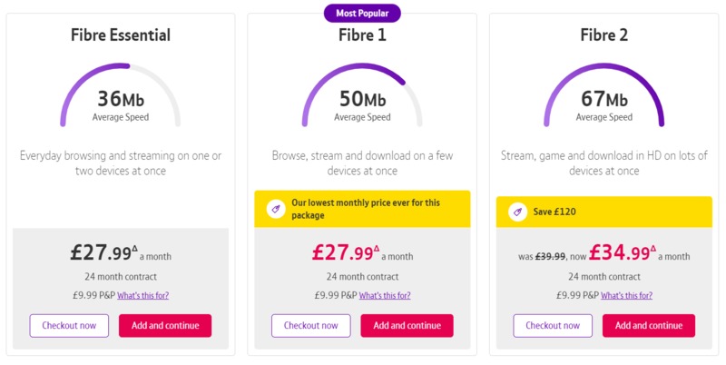Open What's this for? under Fibre Essential
This screenshot has height=365, width=726.
143,295
